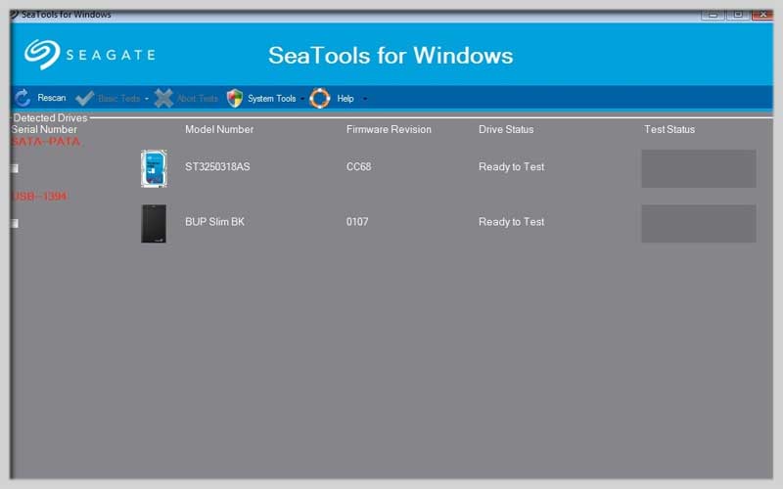The height and width of the screenshot is (489, 783).
Task: Click the ST3250318AS hard drive icon
Action: pos(154,168)
